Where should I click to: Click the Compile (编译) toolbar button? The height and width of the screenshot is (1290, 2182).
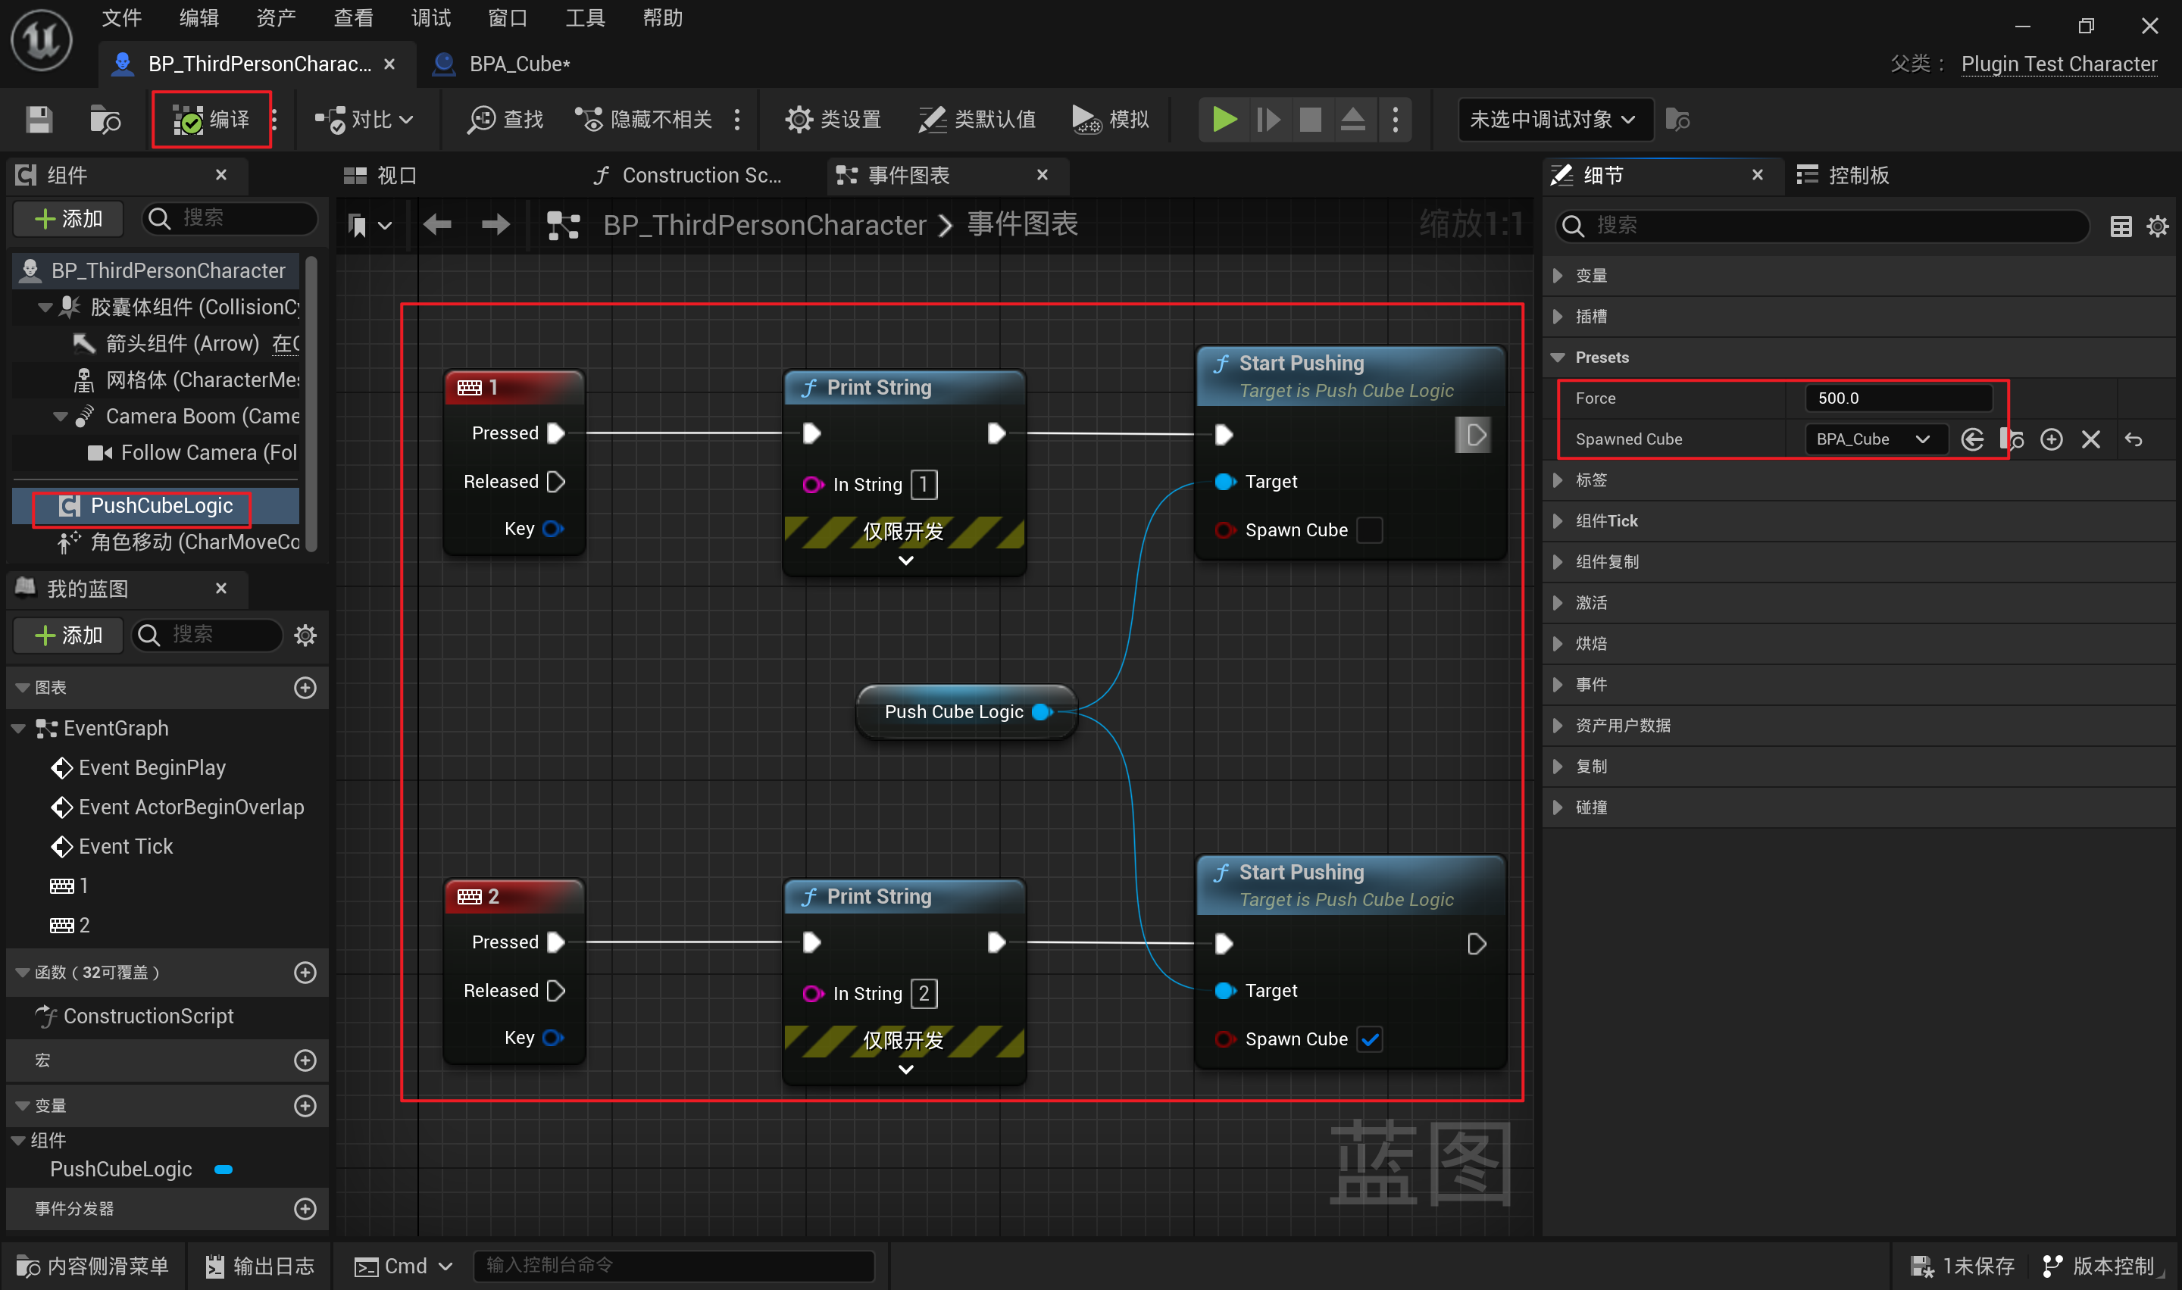(212, 119)
